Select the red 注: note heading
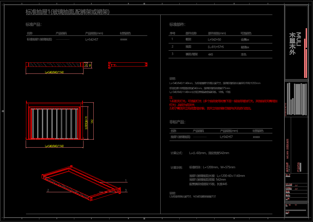 171,97
